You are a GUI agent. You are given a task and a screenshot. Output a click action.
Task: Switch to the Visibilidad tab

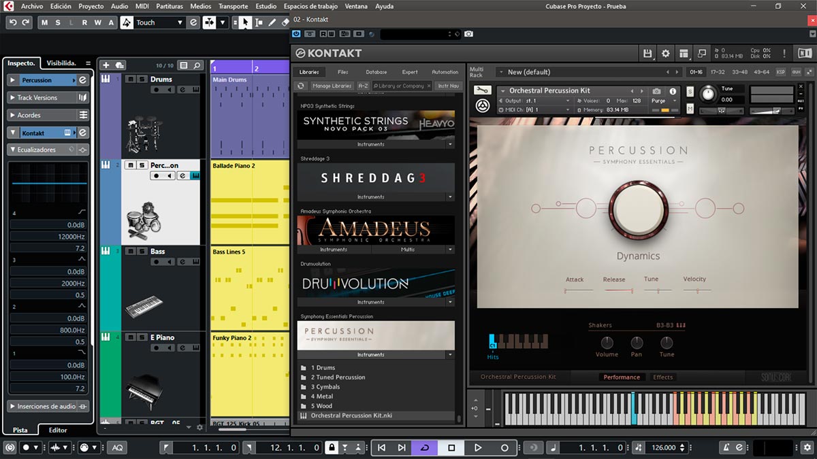click(x=61, y=63)
